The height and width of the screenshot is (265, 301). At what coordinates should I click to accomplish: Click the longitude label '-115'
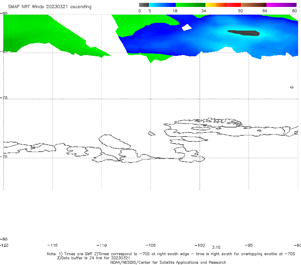click(x=52, y=245)
